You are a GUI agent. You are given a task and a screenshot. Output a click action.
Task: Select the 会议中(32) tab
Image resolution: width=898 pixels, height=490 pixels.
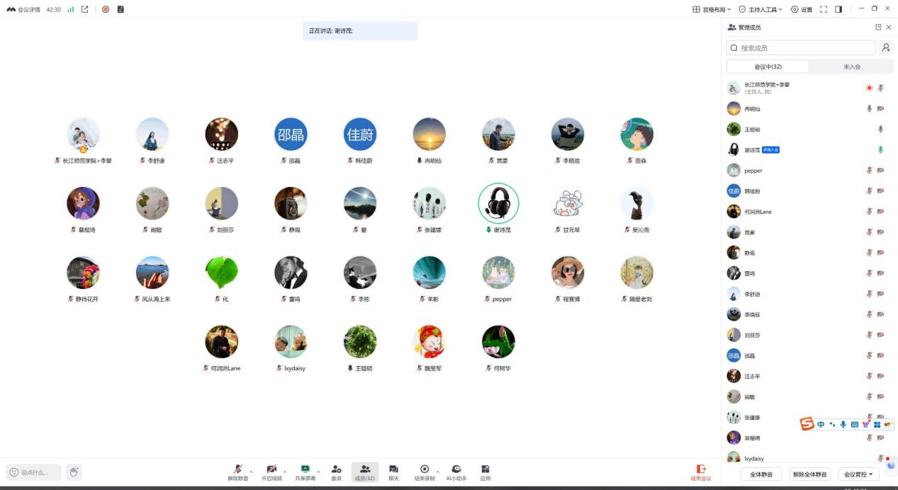(x=768, y=67)
